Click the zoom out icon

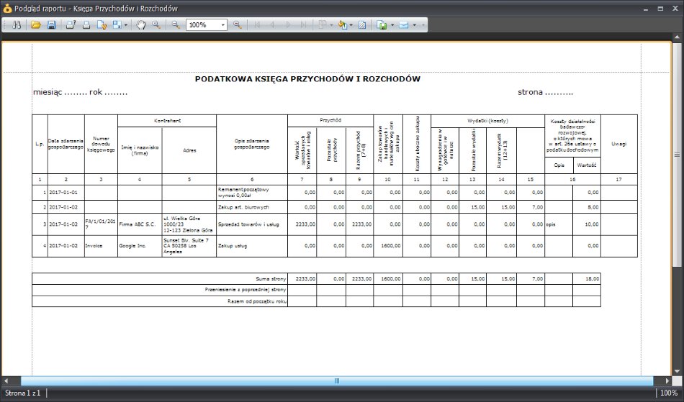(x=176, y=25)
